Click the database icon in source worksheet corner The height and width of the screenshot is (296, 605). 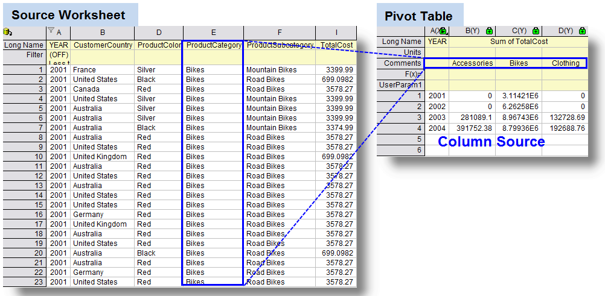point(8,32)
